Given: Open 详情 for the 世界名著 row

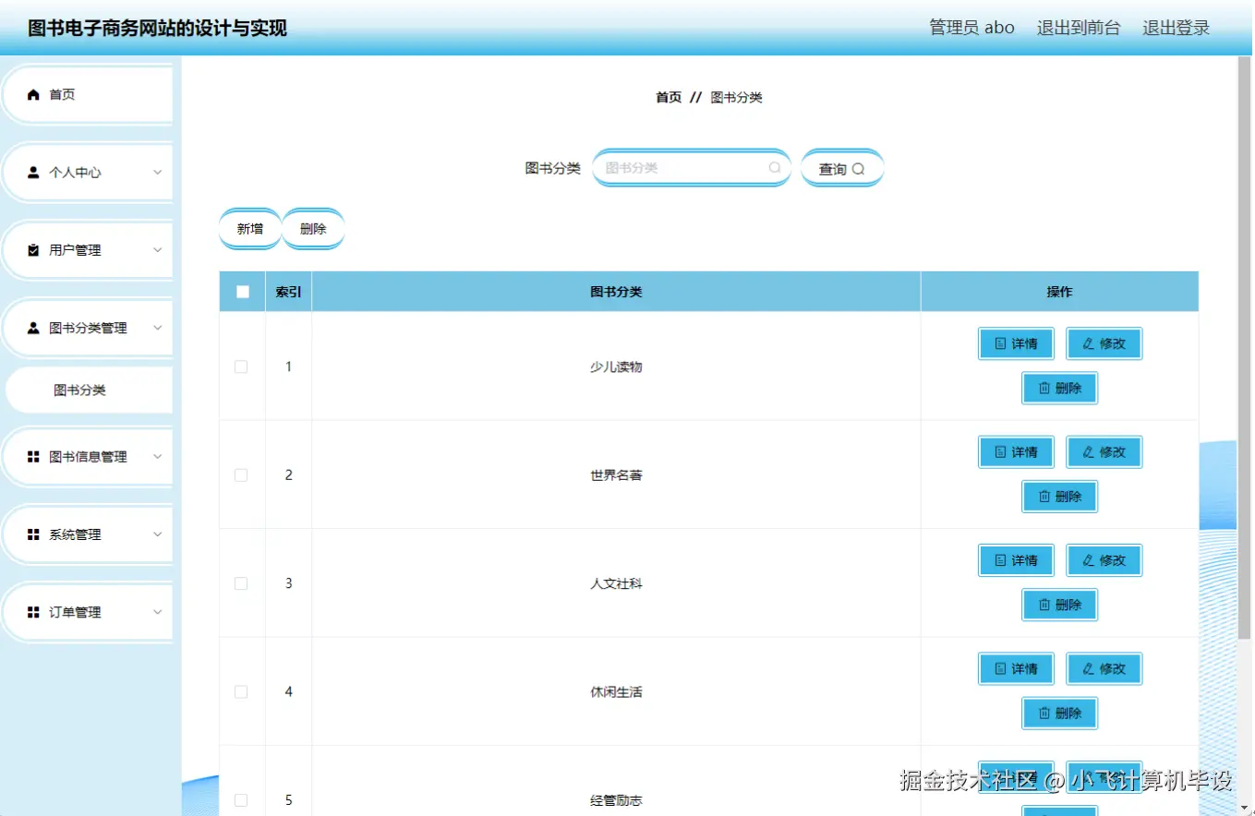Looking at the screenshot, I should [1016, 451].
